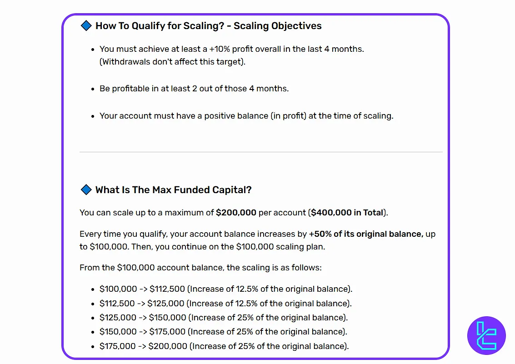Click the bold '+50% of its original balance' text
515x364 pixels.
(366, 234)
